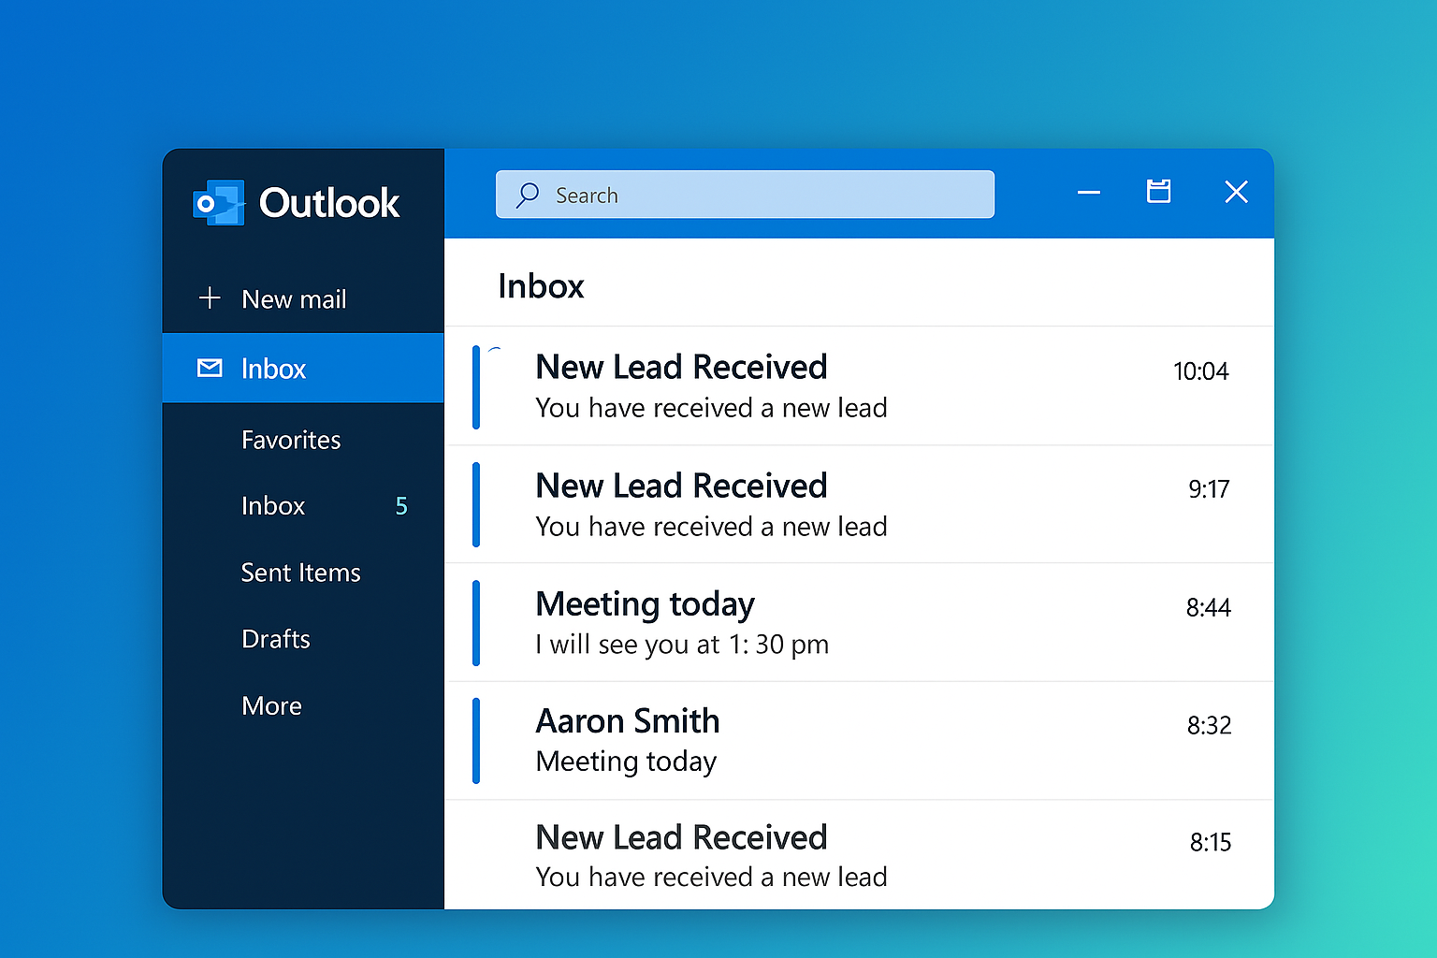The width and height of the screenshot is (1437, 958).
Task: Minimize the Outlook window
Action: [1088, 193]
